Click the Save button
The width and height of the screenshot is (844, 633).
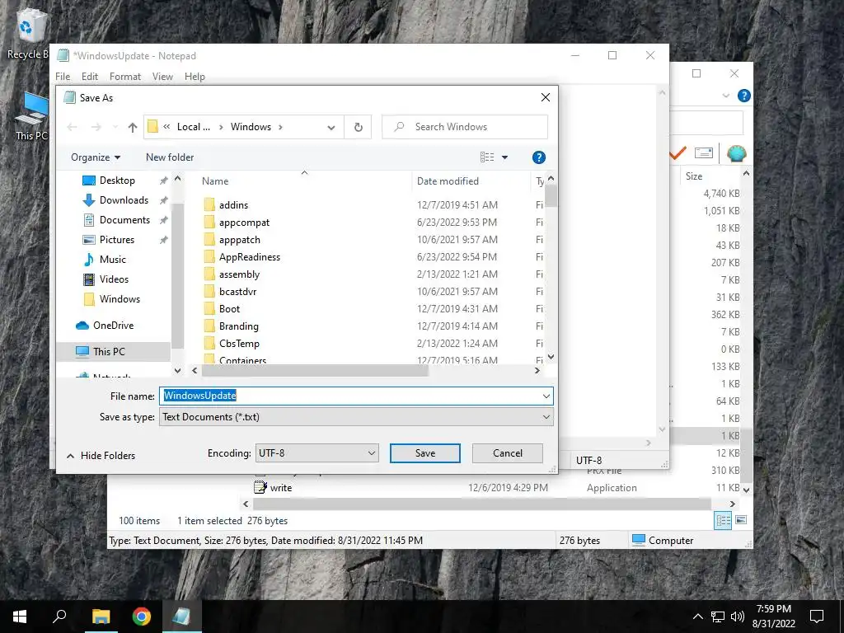tap(424, 453)
